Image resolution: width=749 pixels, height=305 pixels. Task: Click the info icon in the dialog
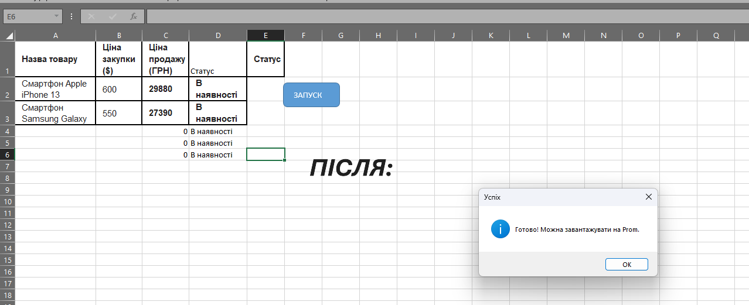pos(500,229)
